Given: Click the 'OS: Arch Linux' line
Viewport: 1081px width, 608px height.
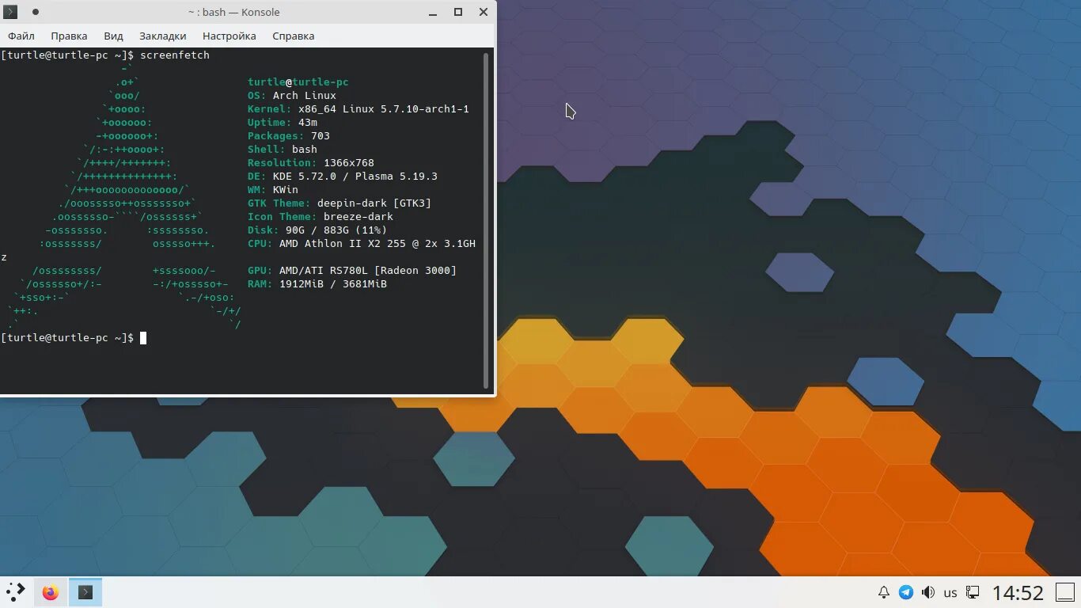Looking at the screenshot, I should pyautogui.click(x=292, y=96).
